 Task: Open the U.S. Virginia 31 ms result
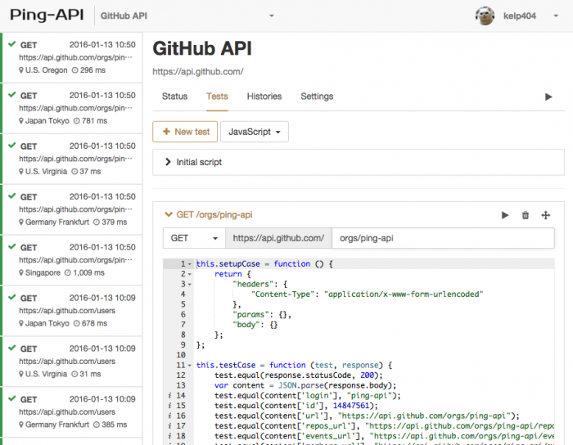[72, 362]
